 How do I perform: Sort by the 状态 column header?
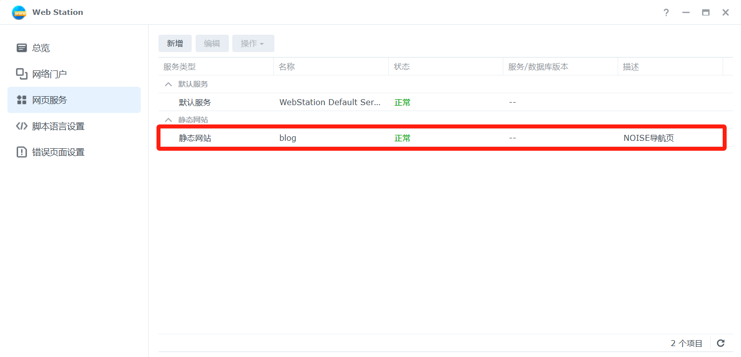coord(402,67)
